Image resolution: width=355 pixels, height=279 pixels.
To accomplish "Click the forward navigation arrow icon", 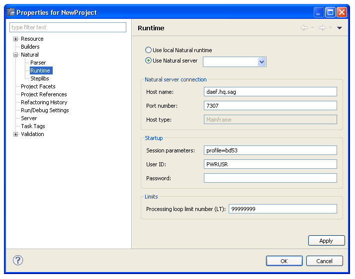I will [322, 28].
